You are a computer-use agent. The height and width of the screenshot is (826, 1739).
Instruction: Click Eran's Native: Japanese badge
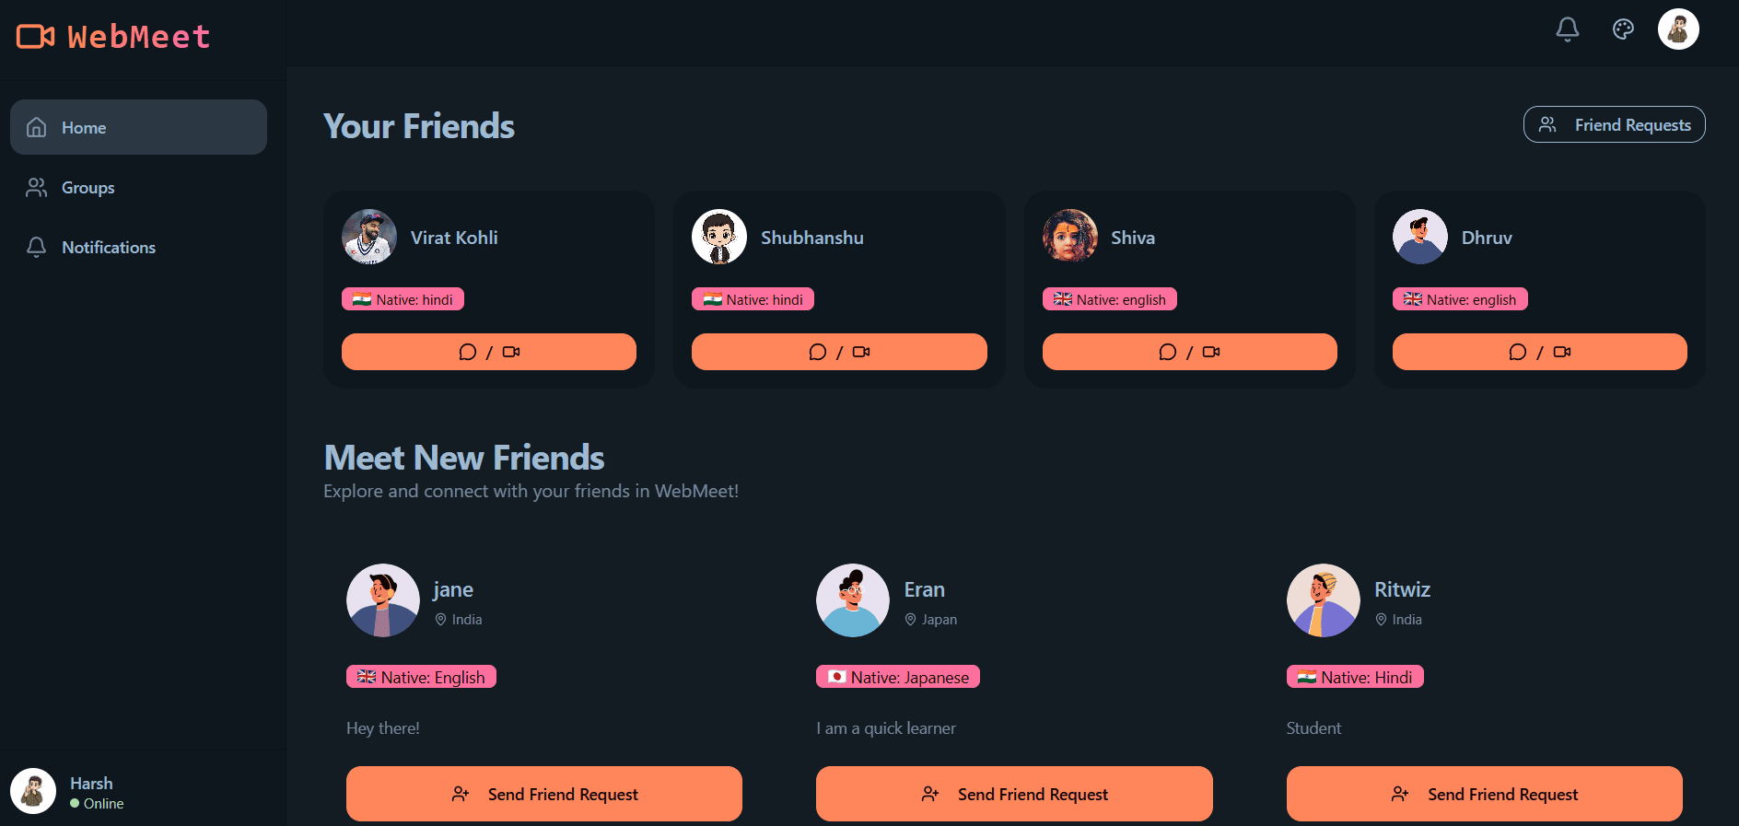[x=896, y=676]
